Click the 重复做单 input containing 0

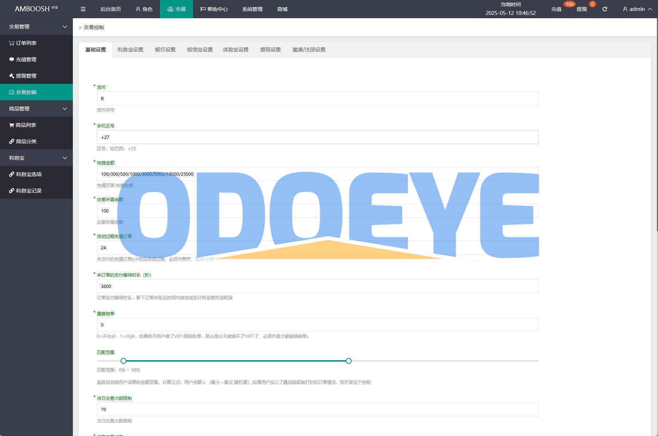click(318, 325)
